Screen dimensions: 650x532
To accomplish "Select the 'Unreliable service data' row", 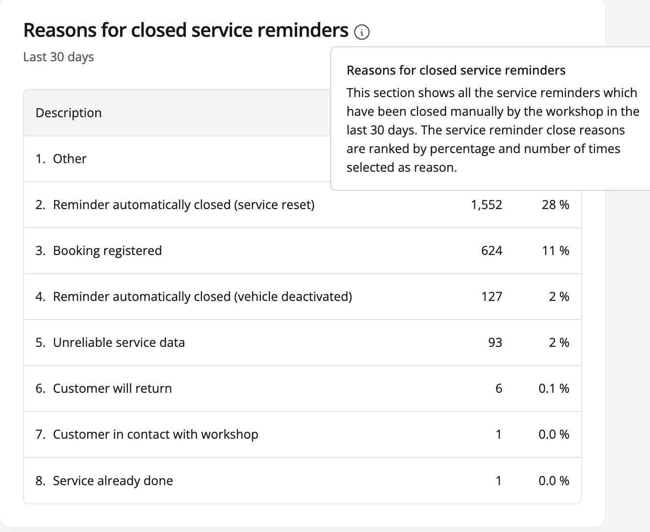I will tap(119, 343).
